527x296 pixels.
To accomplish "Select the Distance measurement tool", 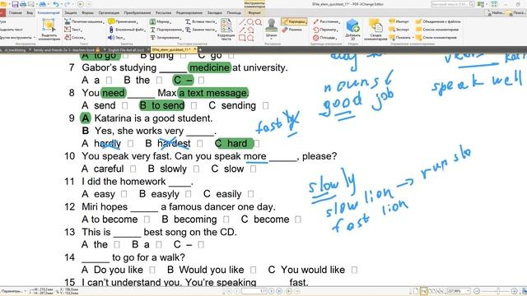I will (x=326, y=21).
